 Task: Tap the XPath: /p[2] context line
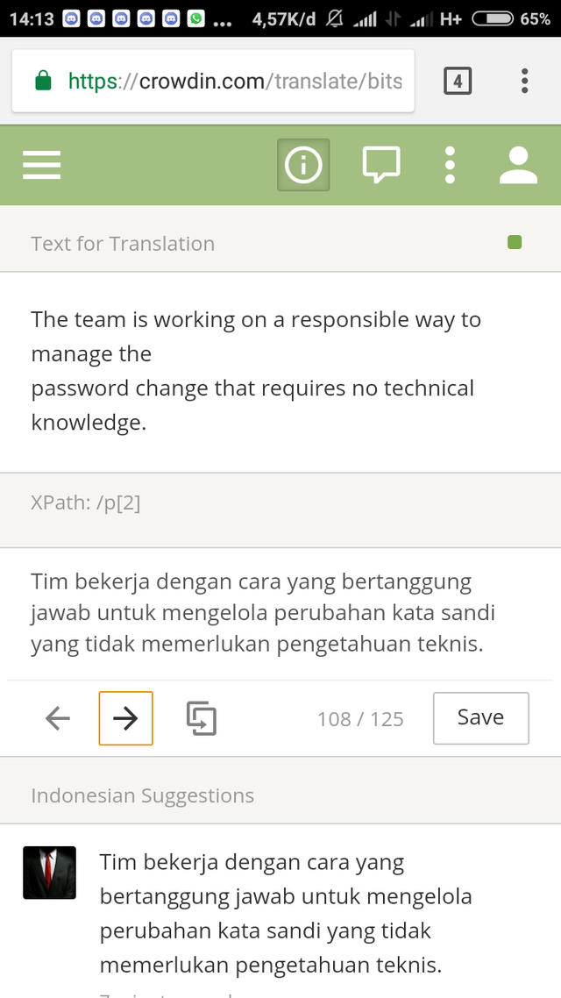[x=86, y=503]
